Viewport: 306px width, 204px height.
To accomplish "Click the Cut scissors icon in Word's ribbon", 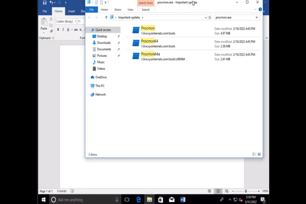I will coord(51,19).
